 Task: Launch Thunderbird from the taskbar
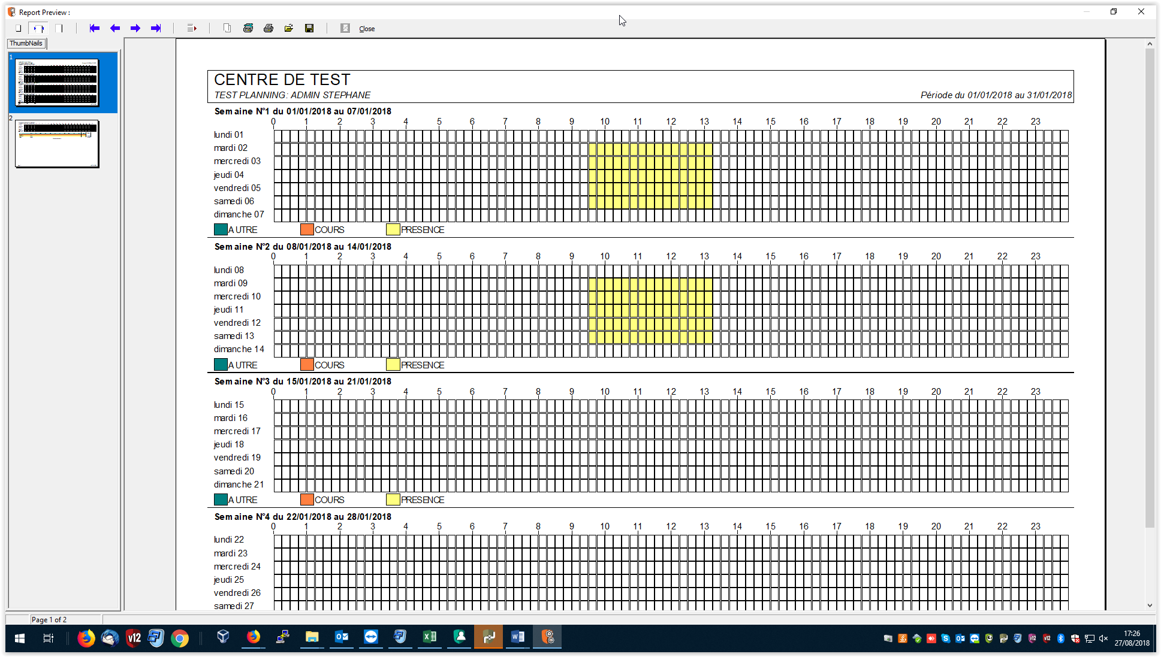tap(110, 638)
